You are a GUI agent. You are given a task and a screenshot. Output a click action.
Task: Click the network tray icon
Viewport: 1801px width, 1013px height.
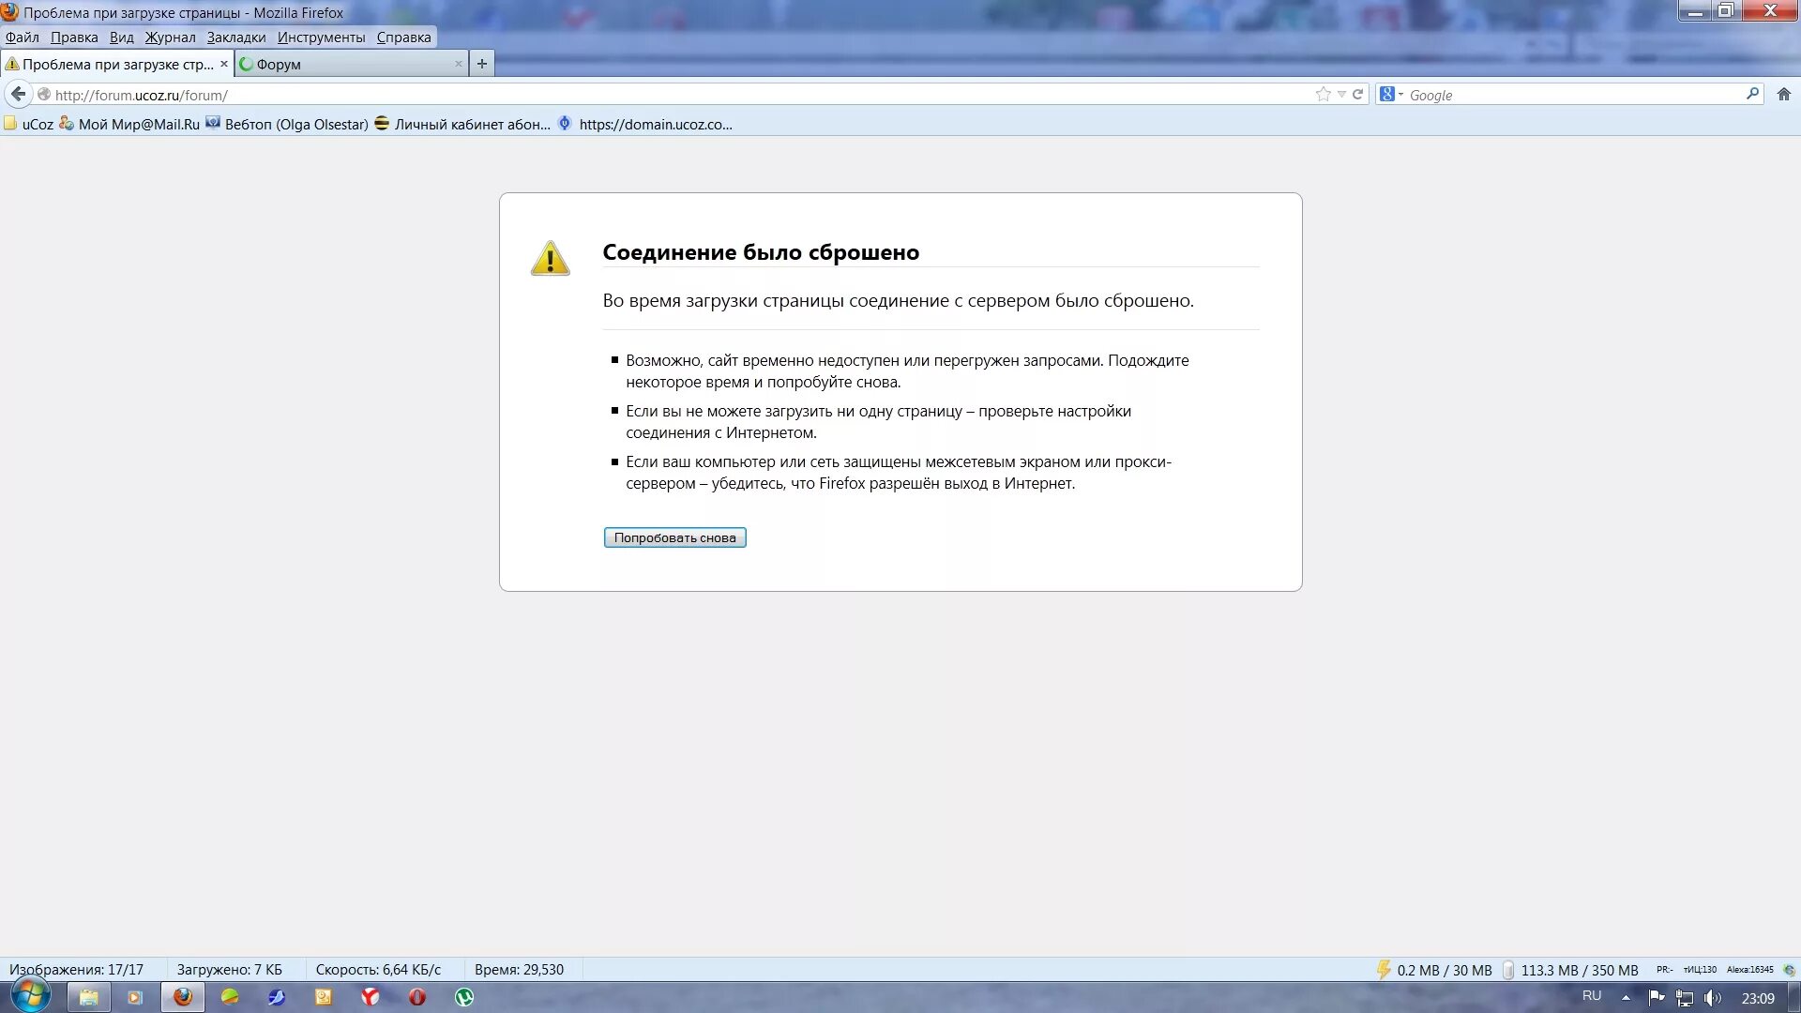(x=1685, y=998)
